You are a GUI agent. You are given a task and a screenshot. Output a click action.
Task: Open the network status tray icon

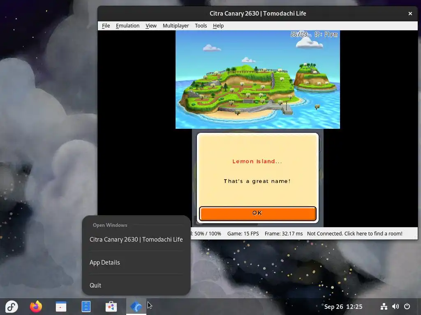tap(384, 306)
